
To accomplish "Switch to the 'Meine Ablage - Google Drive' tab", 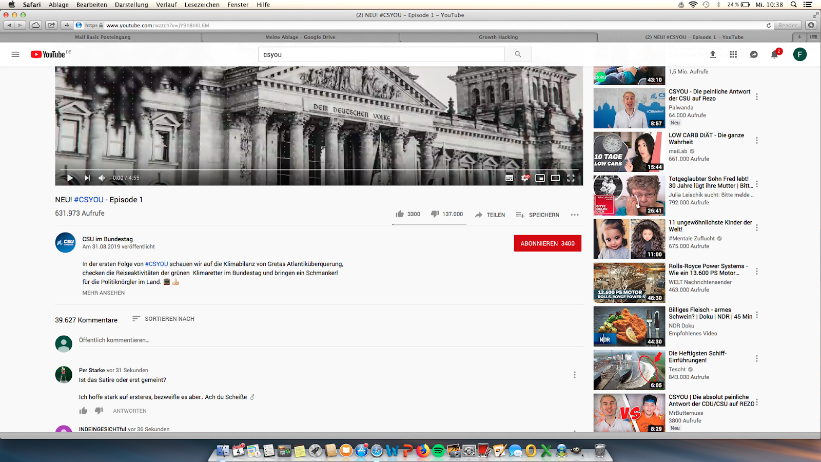I will pyautogui.click(x=301, y=37).
